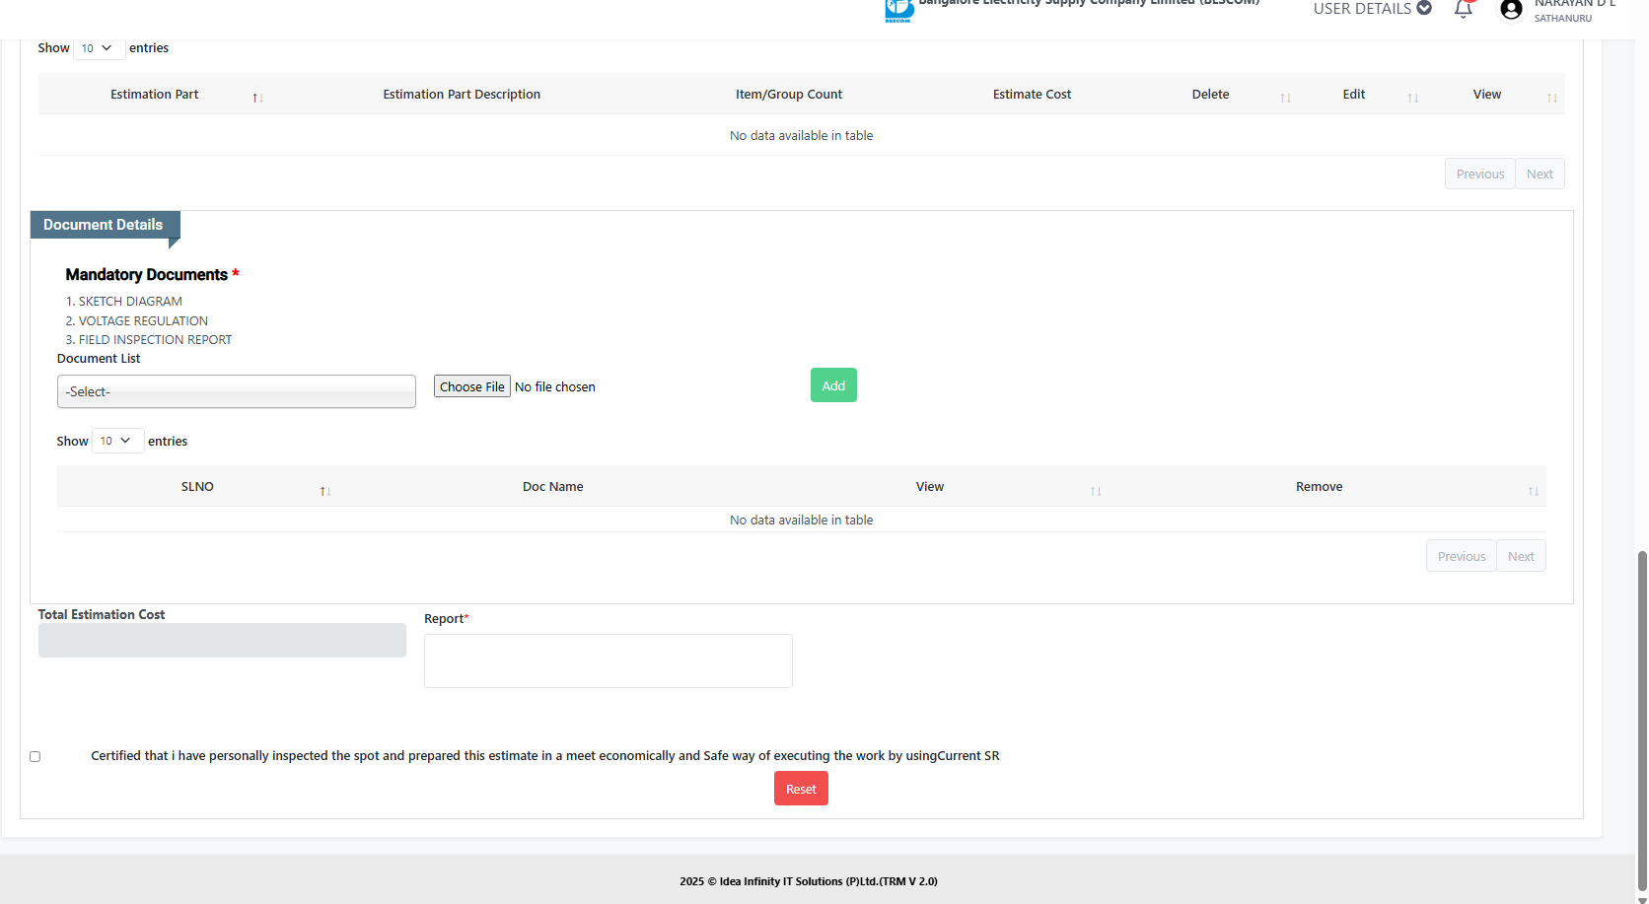This screenshot has height=904, width=1649.
Task: Click the Estimate Cost column header
Action: (x=1032, y=95)
